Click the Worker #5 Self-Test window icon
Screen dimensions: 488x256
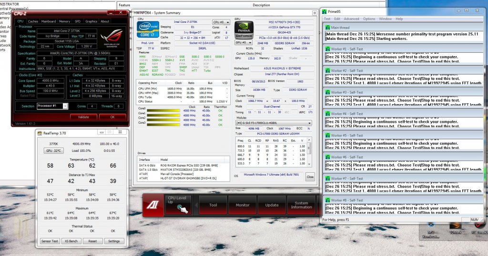(x=327, y=136)
